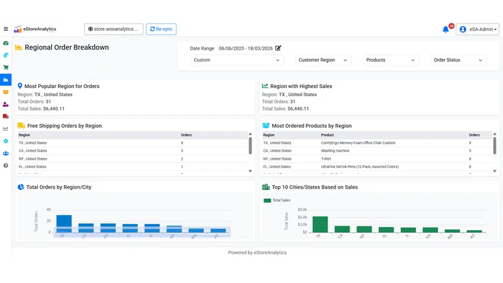Screen dimensions: 503x283
Task: Click FL row in Free Shipping table
Action: [133, 167]
